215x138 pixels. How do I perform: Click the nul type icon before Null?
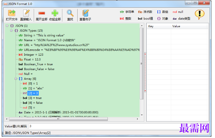[21, 74]
